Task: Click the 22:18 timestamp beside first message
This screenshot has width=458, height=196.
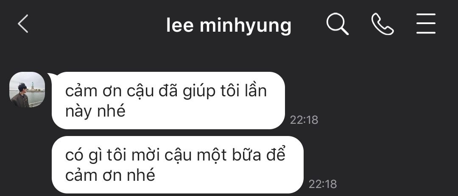Action: pyautogui.click(x=304, y=120)
